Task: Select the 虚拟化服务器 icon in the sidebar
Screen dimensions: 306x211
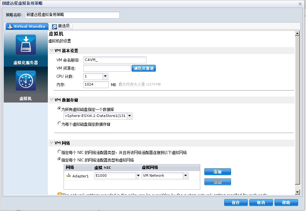Action: 25,44
